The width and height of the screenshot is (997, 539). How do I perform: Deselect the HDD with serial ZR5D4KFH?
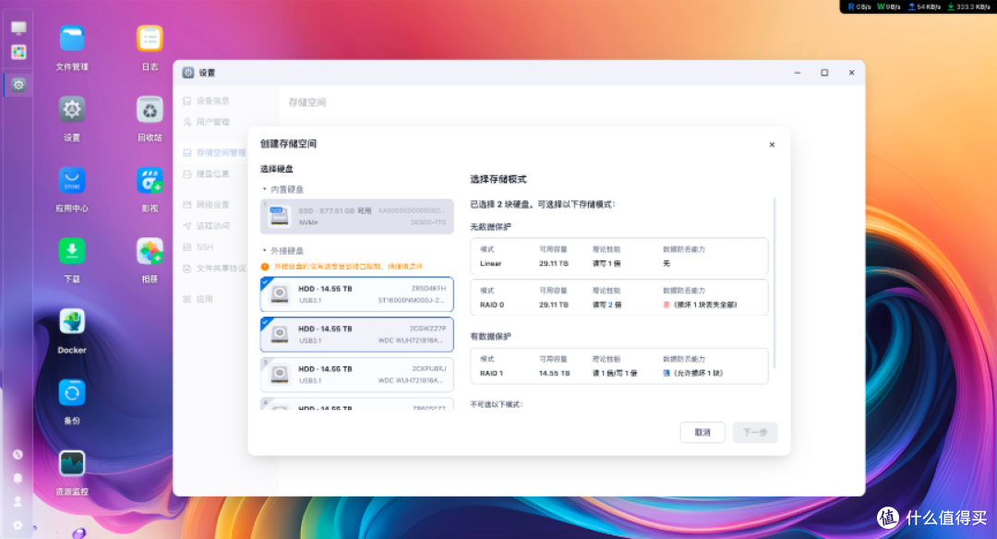356,294
